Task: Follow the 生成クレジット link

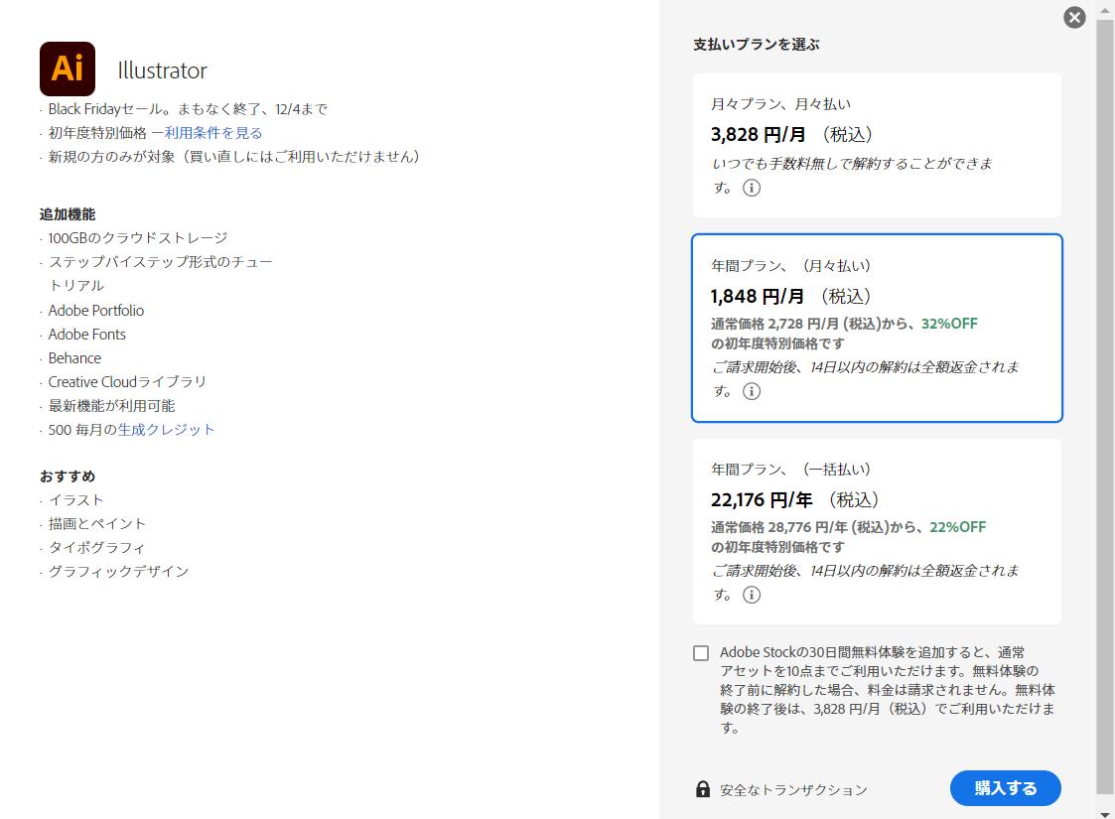Action: (x=167, y=430)
